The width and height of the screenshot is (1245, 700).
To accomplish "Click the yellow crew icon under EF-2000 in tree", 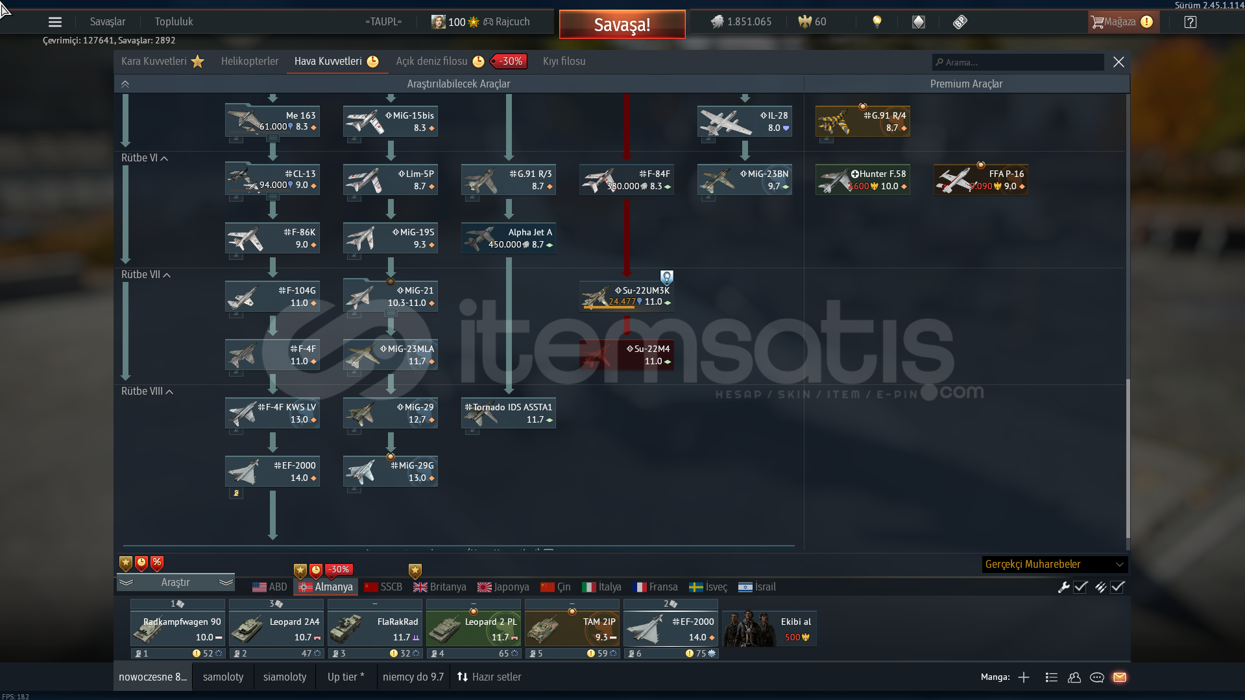I will tap(236, 493).
